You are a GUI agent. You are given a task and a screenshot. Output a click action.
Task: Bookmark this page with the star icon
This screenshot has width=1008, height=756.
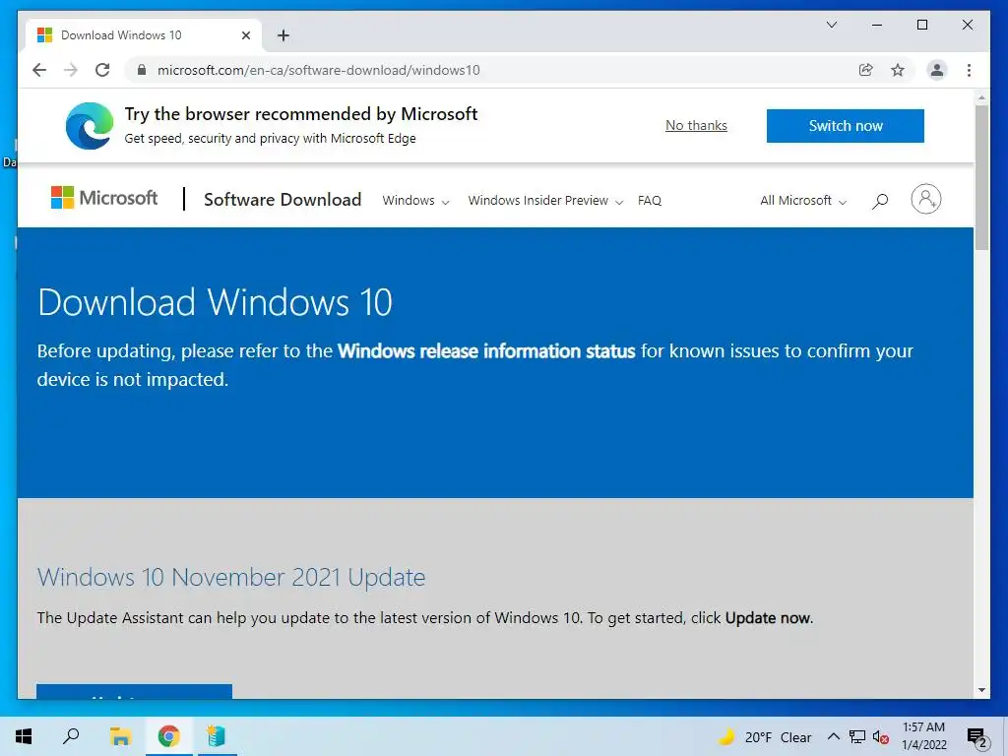pyautogui.click(x=898, y=70)
